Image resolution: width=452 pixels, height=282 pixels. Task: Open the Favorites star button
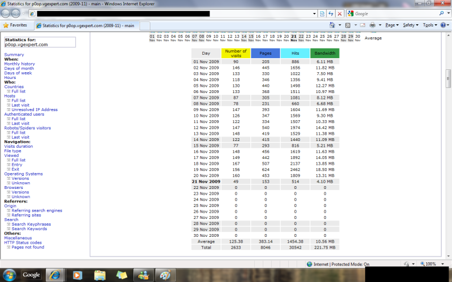pyautogui.click(x=15, y=25)
